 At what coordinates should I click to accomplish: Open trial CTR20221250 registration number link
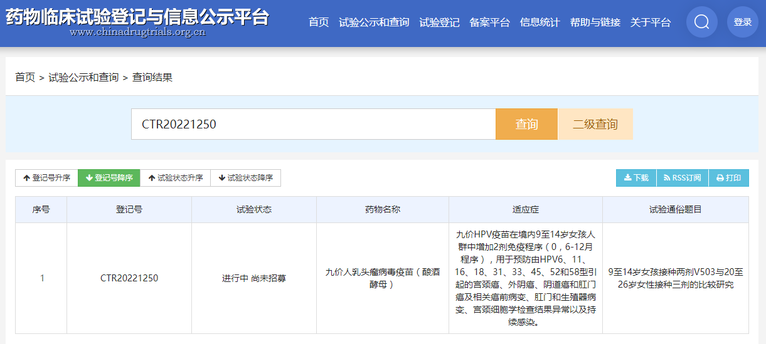(x=129, y=278)
